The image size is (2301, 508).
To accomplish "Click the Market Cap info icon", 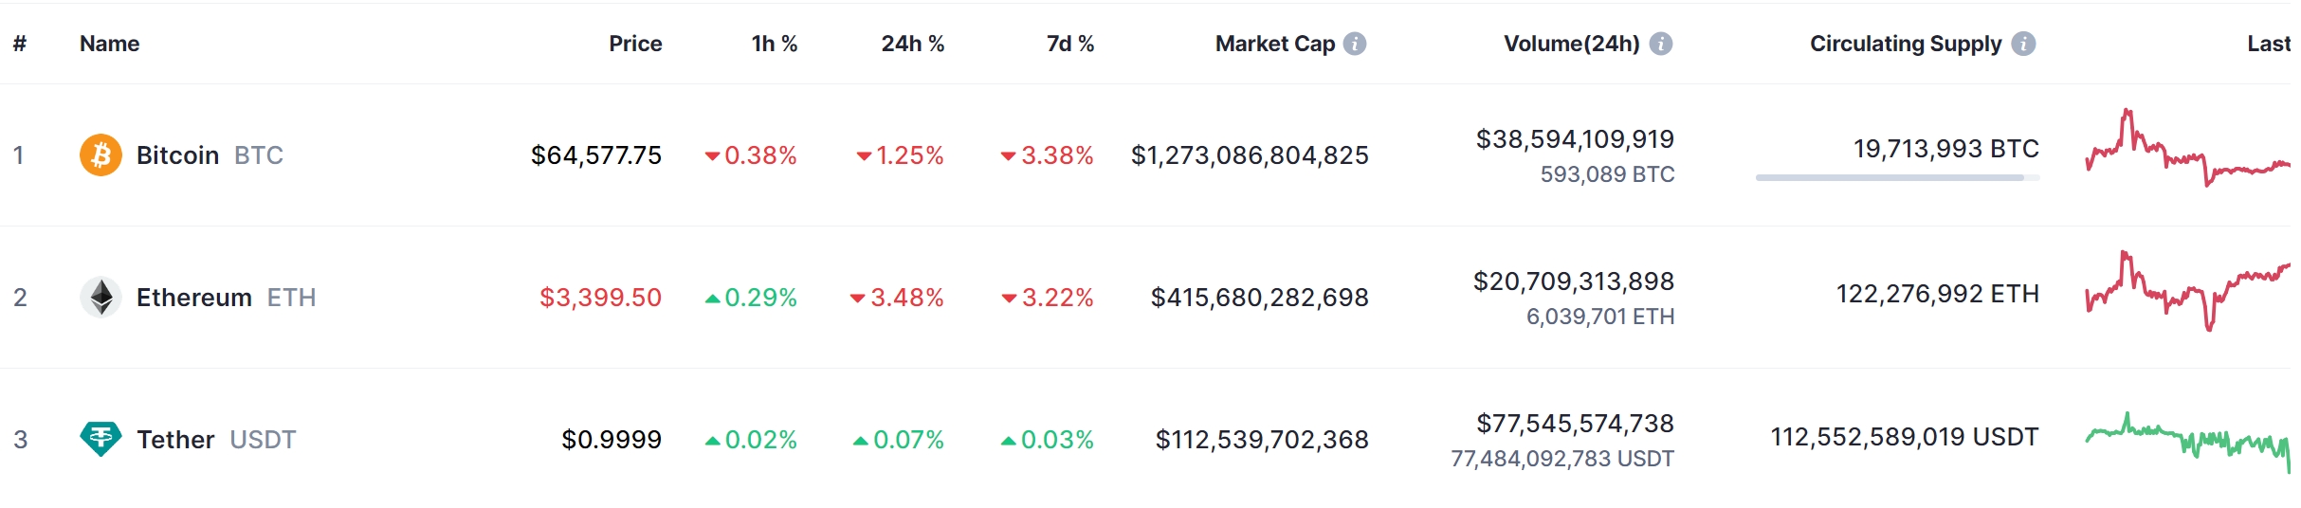I will point(1356,44).
